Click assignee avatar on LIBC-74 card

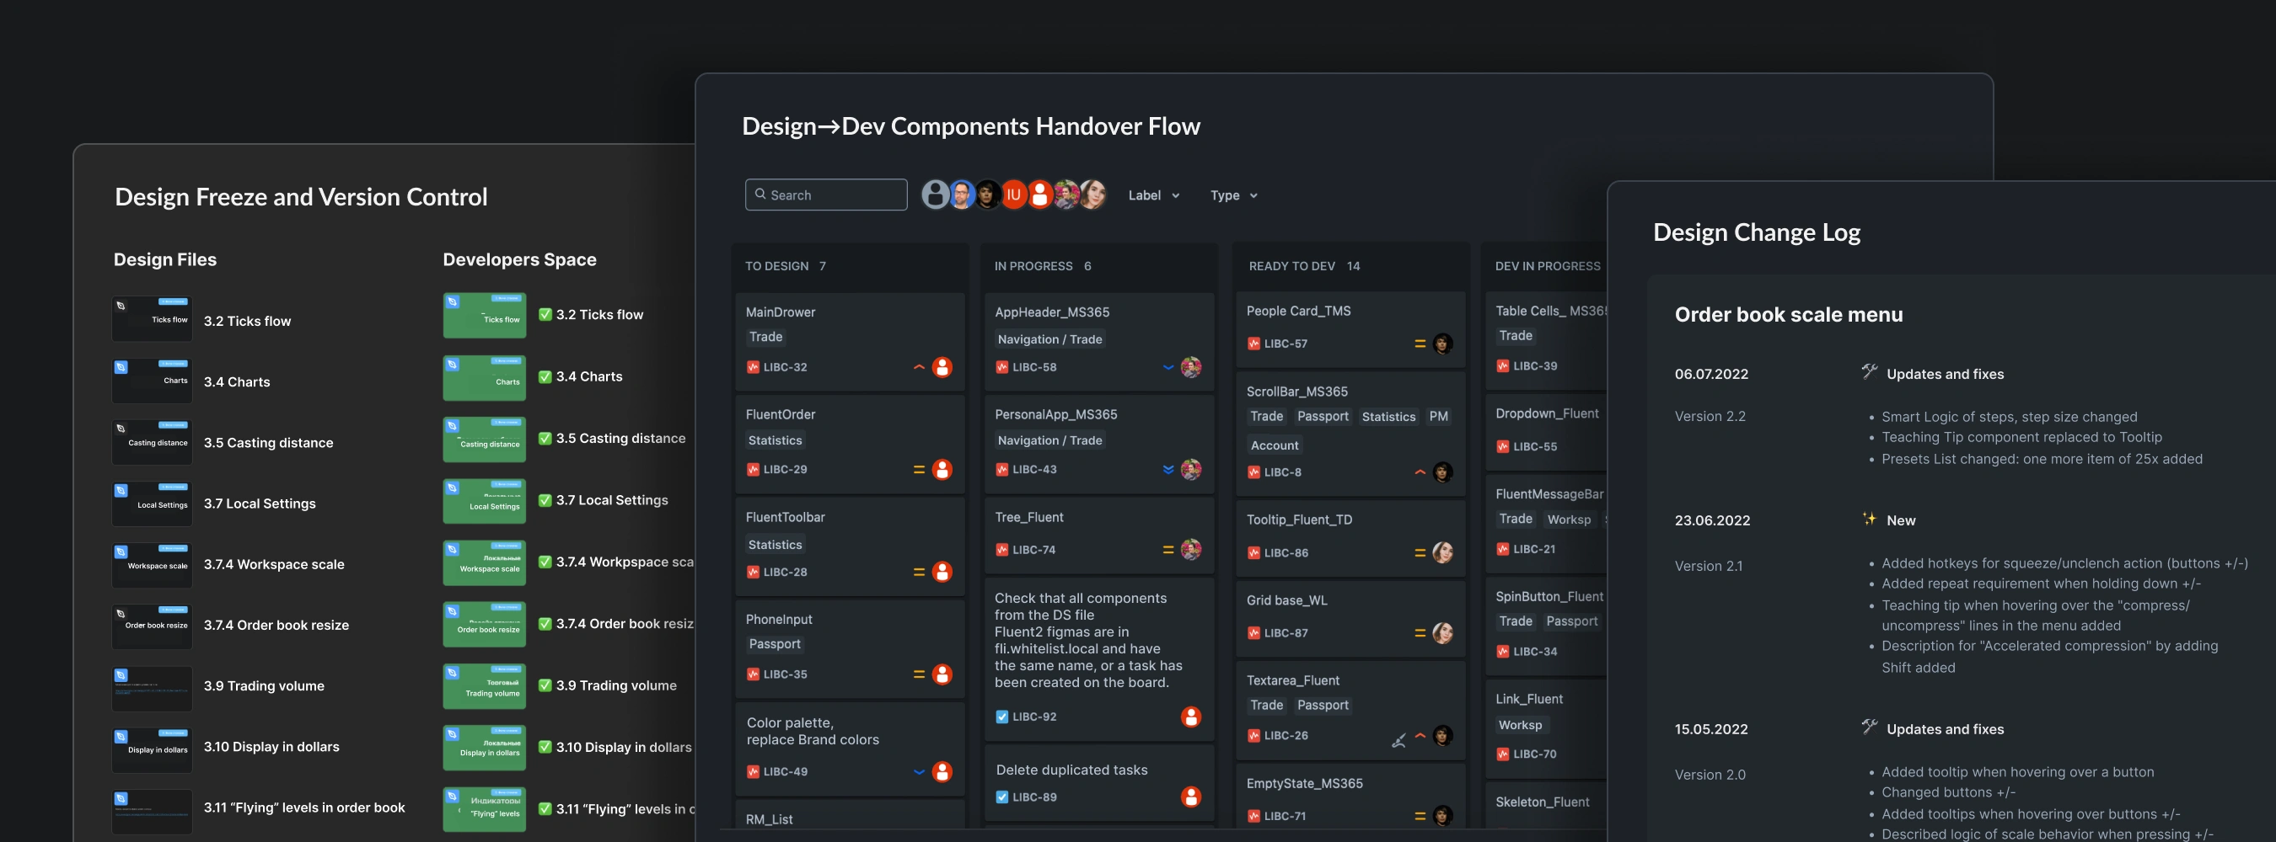(1191, 550)
